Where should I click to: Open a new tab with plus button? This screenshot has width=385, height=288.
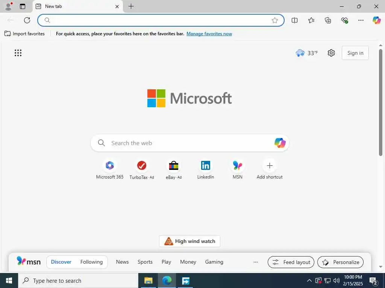point(131,6)
